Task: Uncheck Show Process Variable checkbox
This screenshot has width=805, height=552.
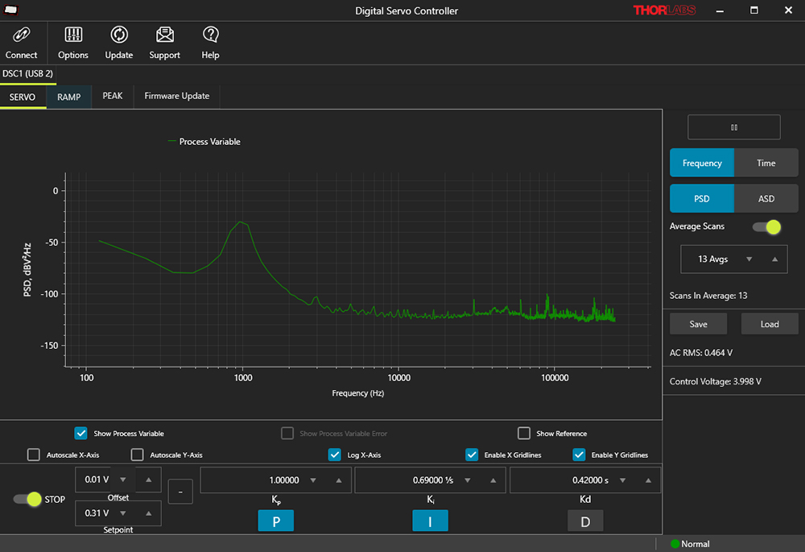Action: pos(80,434)
